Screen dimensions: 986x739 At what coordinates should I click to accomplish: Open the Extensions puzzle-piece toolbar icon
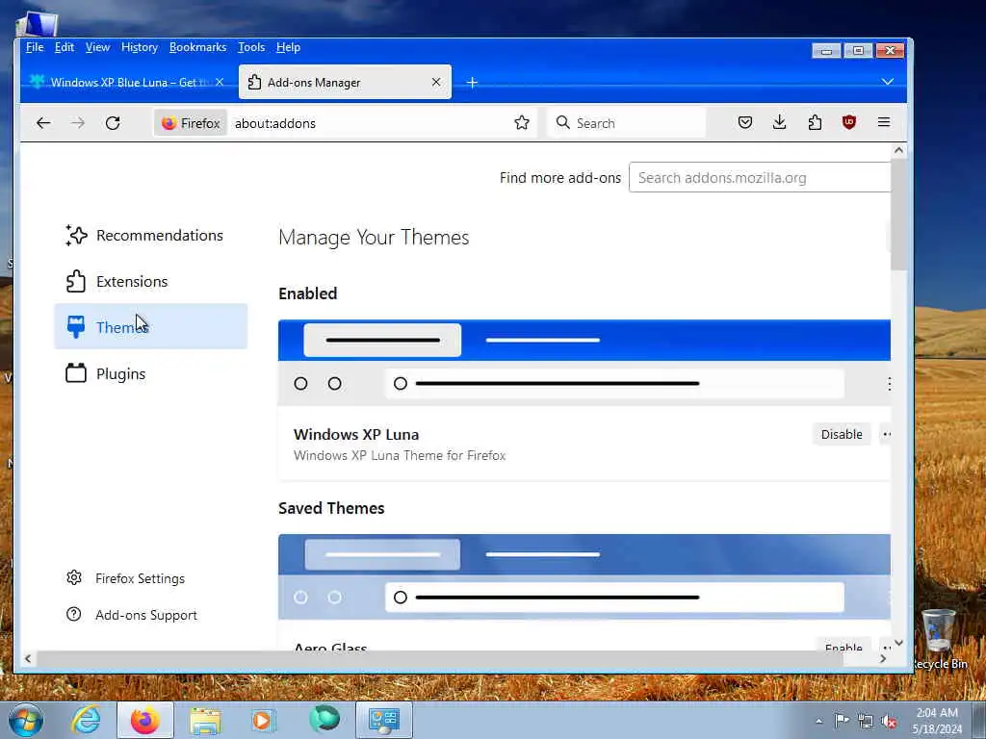click(815, 122)
